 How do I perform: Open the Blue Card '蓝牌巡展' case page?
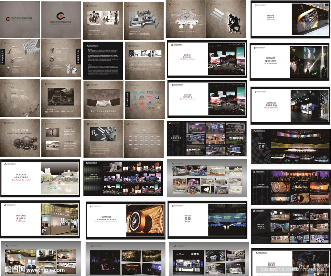[x=290, y=19]
